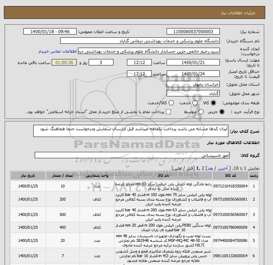
Task: Click the goods group field امور تاسیساتی
Action: [132, 155]
